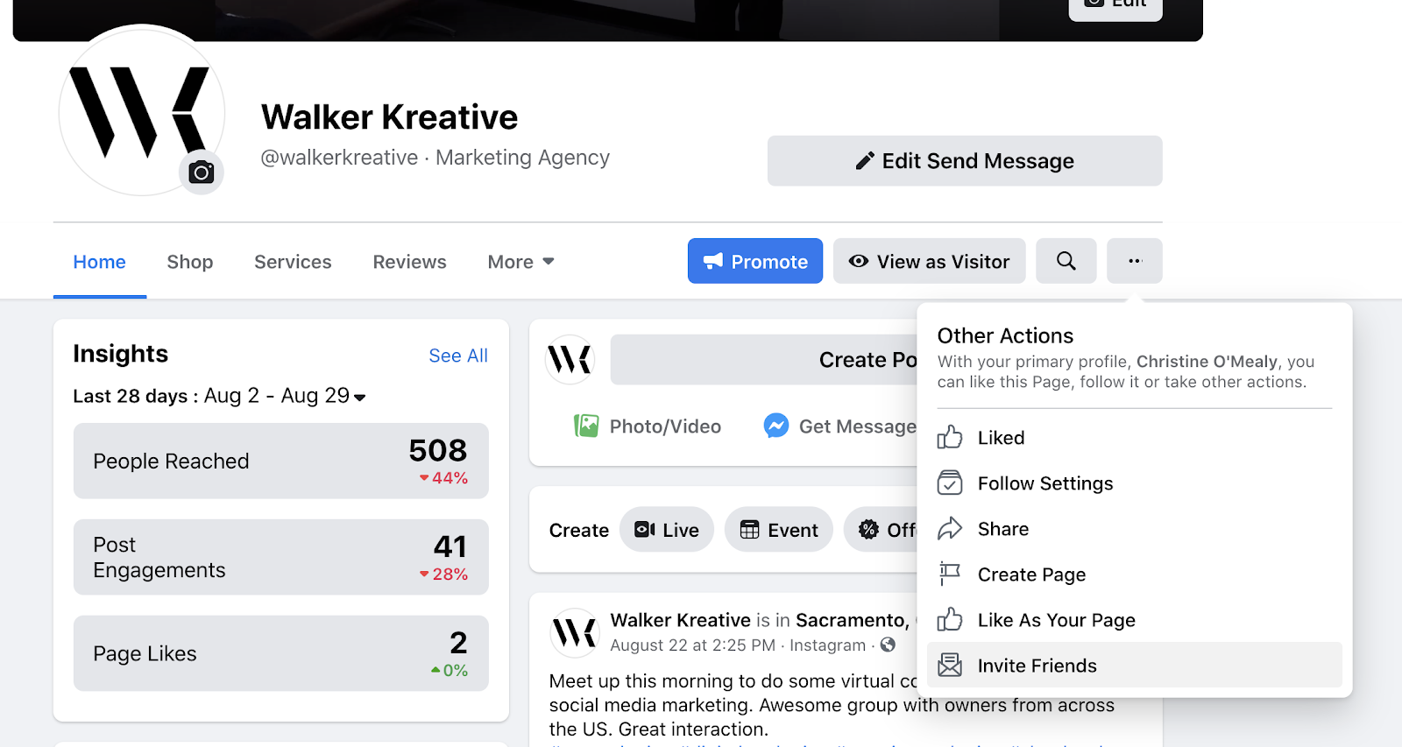Open the People Reached insight card

281,461
